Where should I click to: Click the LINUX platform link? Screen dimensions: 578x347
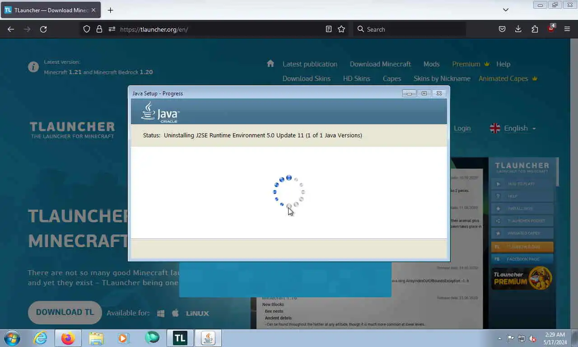[x=197, y=313]
